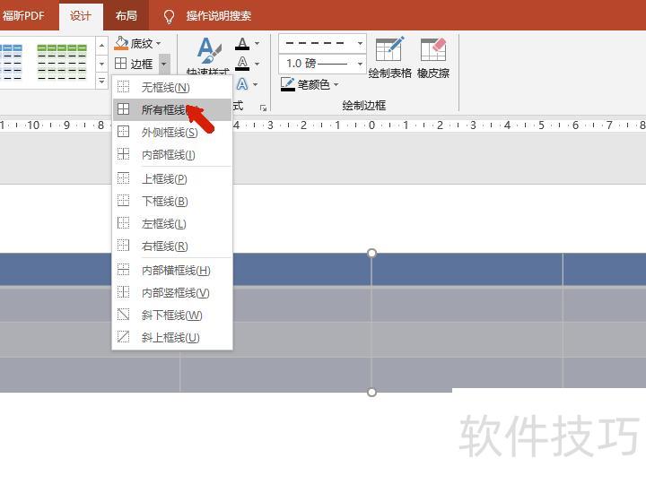Screen dimensions: 646x484
Task: Switch to the 设计 design tab
Action: 81,16
